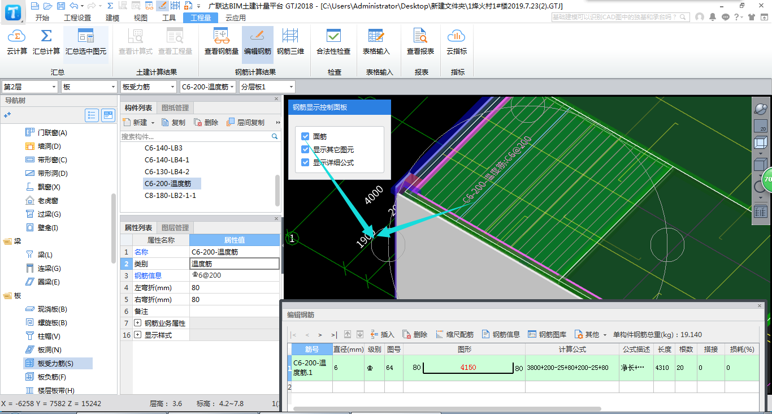Click 插入 insert row in 编辑钢筋

coord(382,334)
